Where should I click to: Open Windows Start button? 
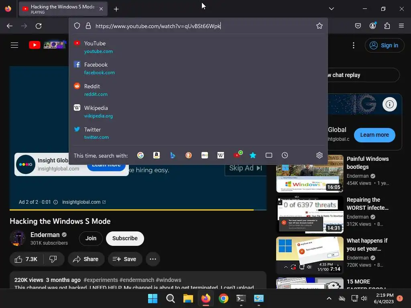point(153,298)
